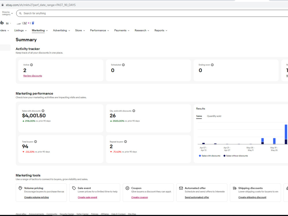Screen dimensions: 288x216
Task: Open the Reports dropdown menu
Action: (161, 31)
